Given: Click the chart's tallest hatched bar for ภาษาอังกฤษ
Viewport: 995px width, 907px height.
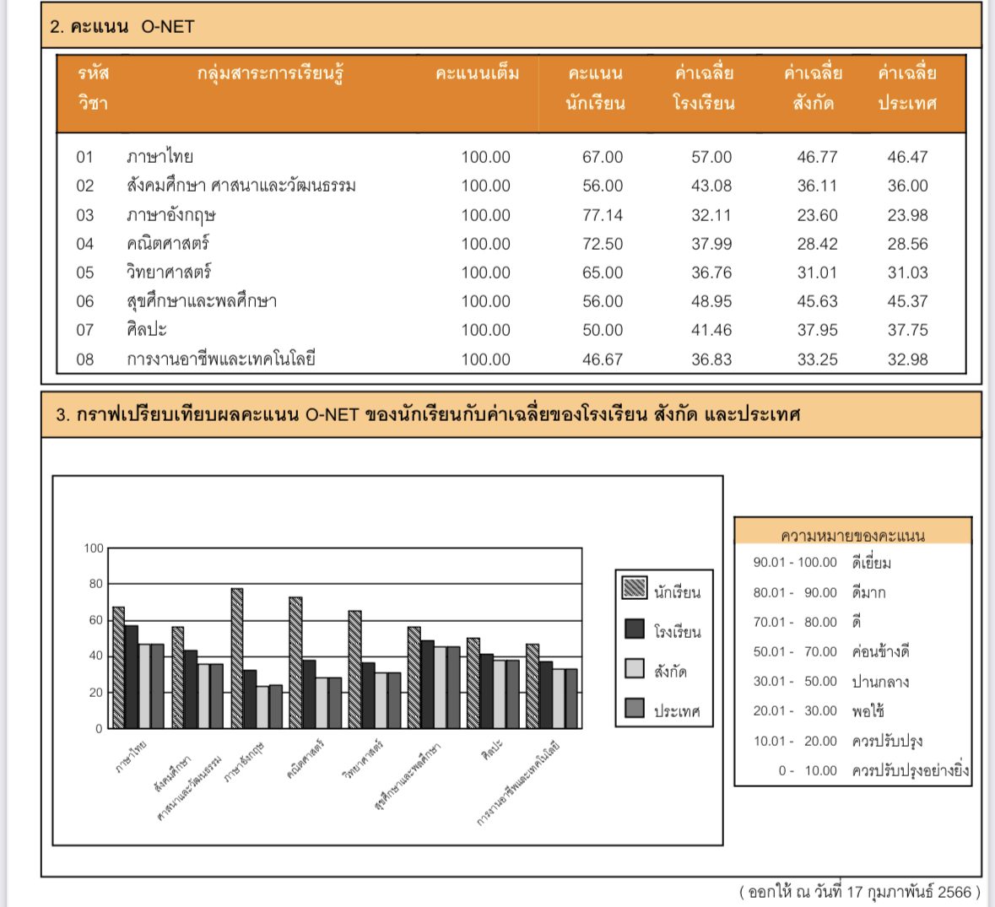Looking at the screenshot, I should tap(236, 658).
